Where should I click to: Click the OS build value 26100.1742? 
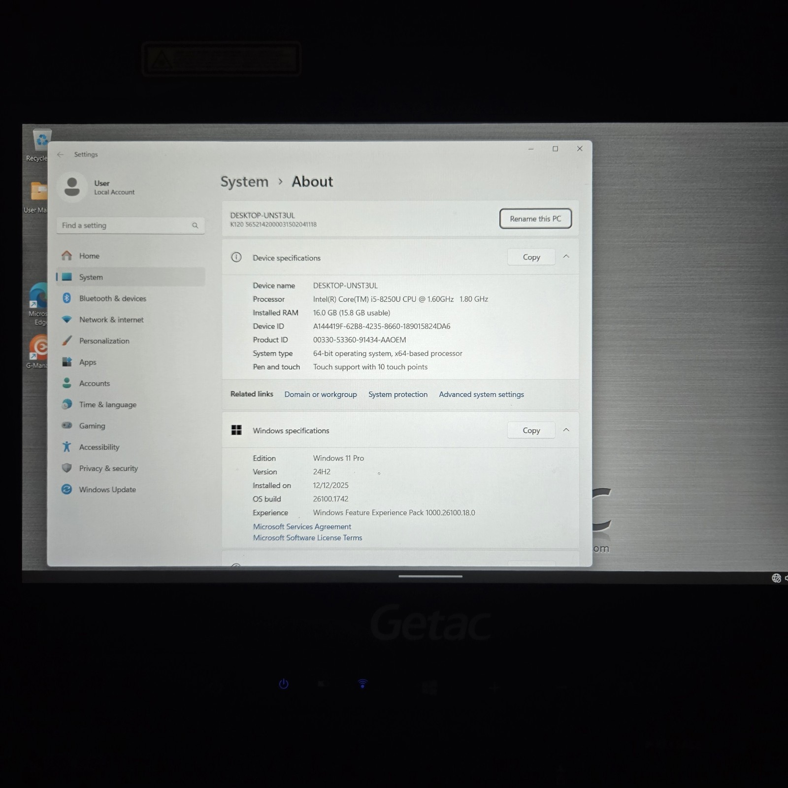330,499
